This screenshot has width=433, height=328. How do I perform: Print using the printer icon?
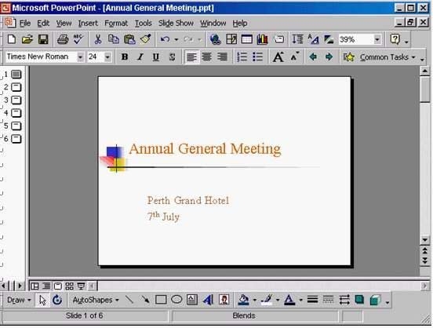click(63, 39)
